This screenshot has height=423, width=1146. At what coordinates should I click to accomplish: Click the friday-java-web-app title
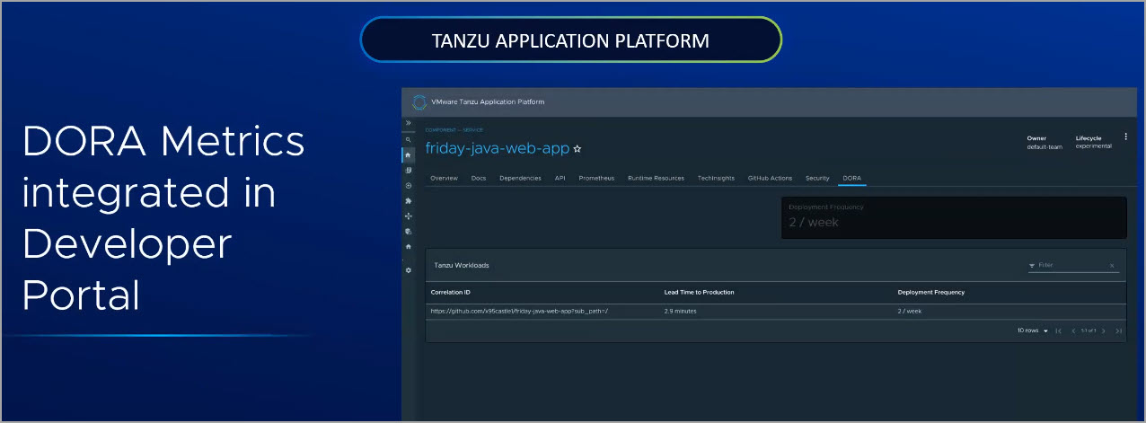(498, 148)
